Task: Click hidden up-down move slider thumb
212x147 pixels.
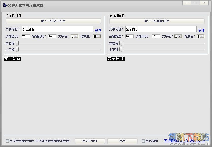Action: coord(121,50)
